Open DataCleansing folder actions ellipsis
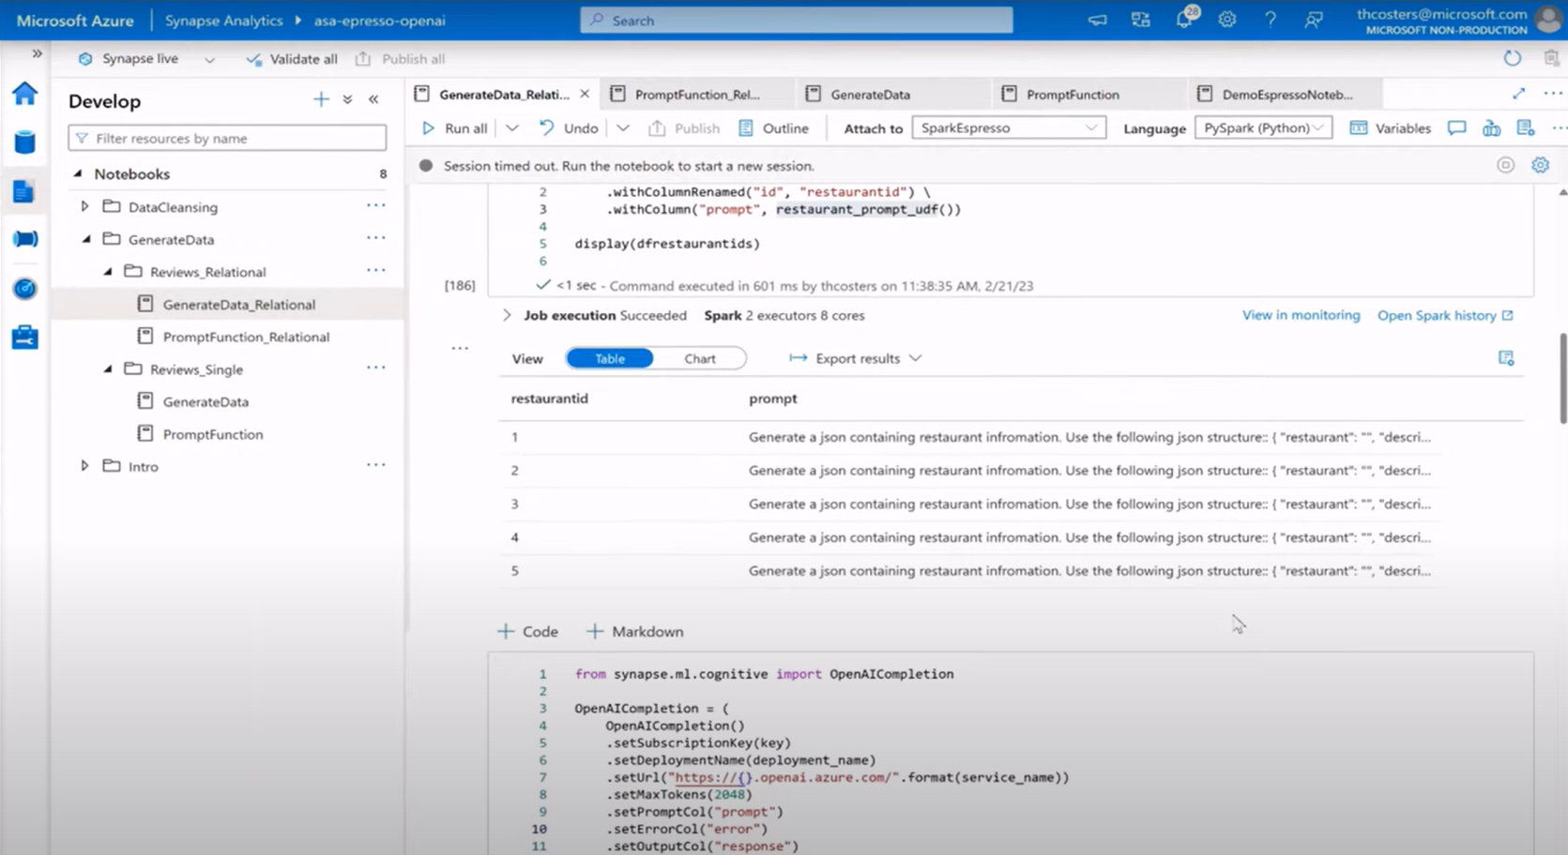Viewport: 1568px width, 855px height. click(x=376, y=205)
